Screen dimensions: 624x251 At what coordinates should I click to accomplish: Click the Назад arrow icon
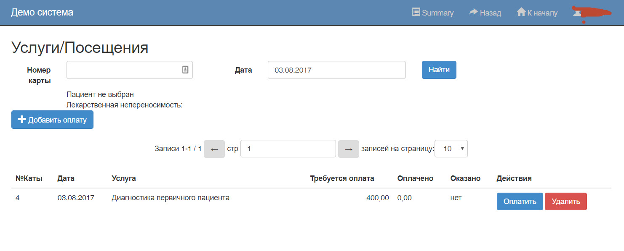(473, 12)
